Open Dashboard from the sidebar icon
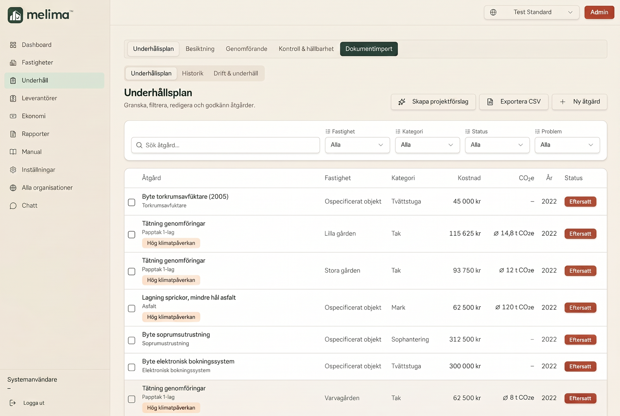 click(x=13, y=45)
